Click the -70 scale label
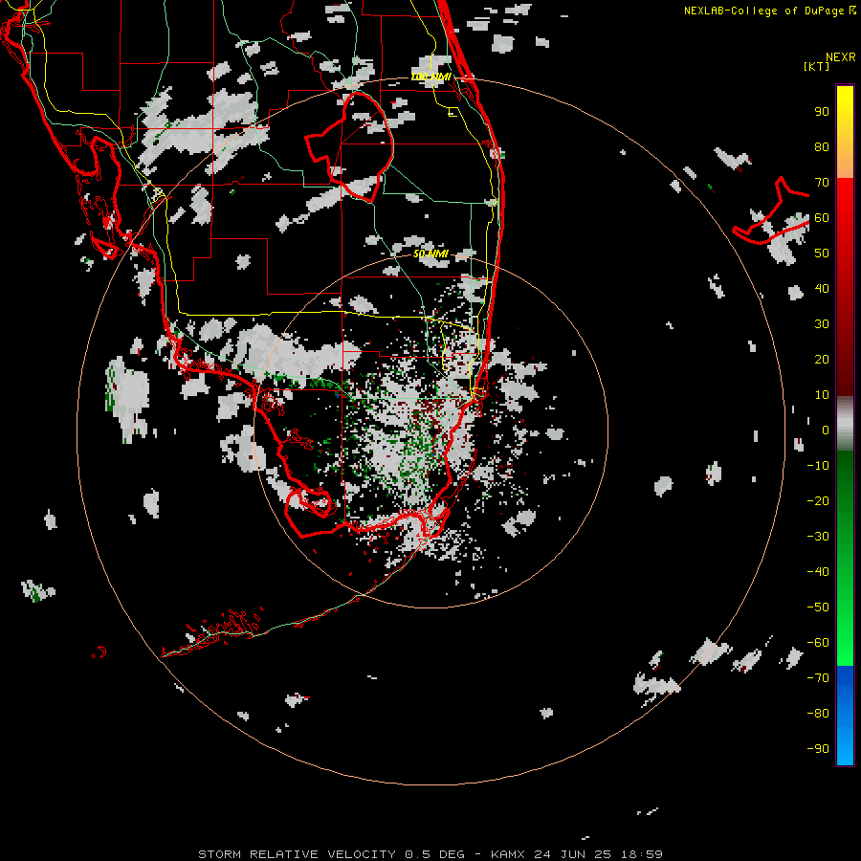Image resolution: width=861 pixels, height=861 pixels. pyautogui.click(x=818, y=678)
